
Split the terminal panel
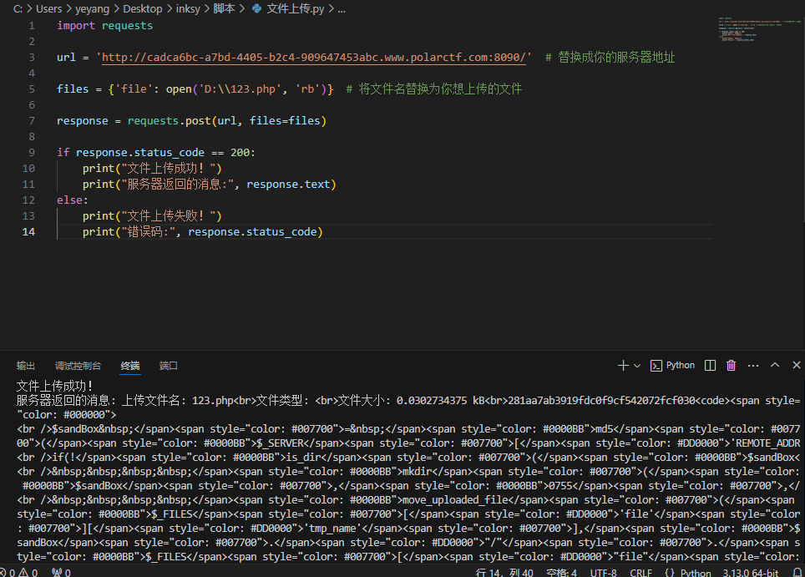(710, 365)
